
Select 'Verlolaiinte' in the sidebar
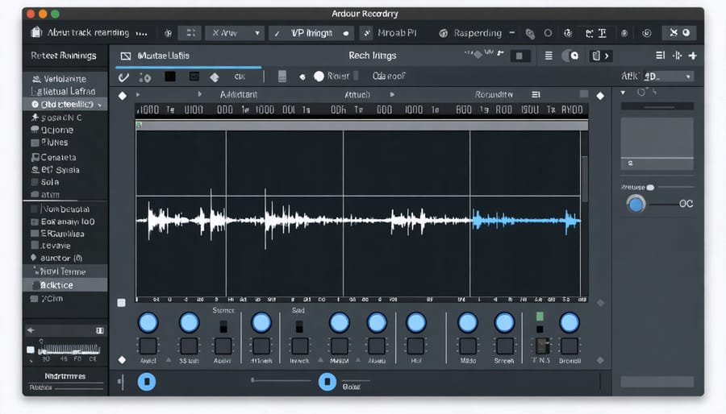65,79
